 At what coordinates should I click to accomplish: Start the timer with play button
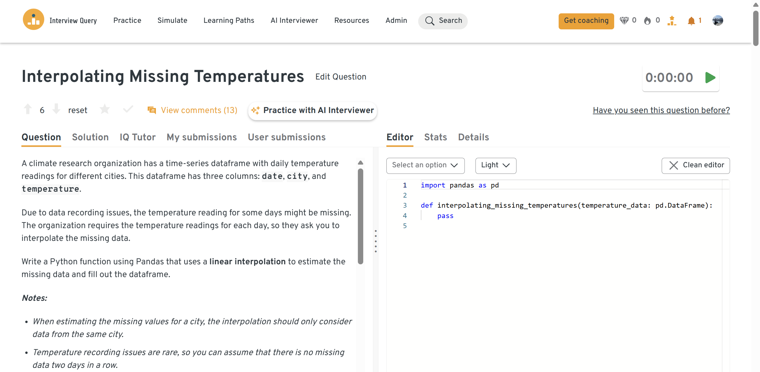(710, 78)
